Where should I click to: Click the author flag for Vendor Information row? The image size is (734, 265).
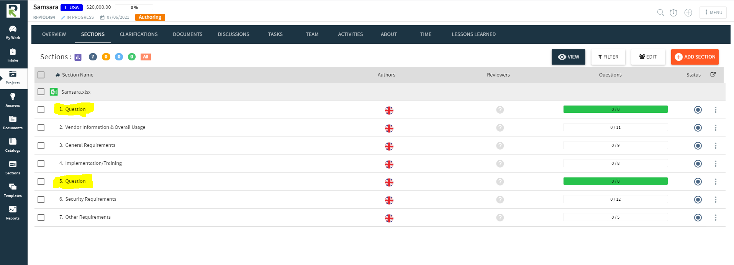[389, 128]
